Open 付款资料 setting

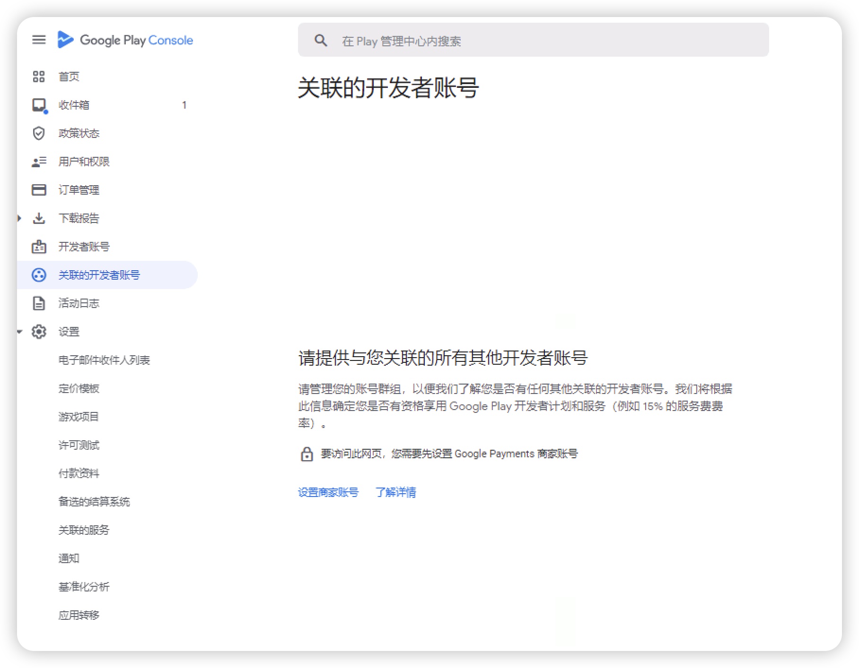[x=79, y=473]
